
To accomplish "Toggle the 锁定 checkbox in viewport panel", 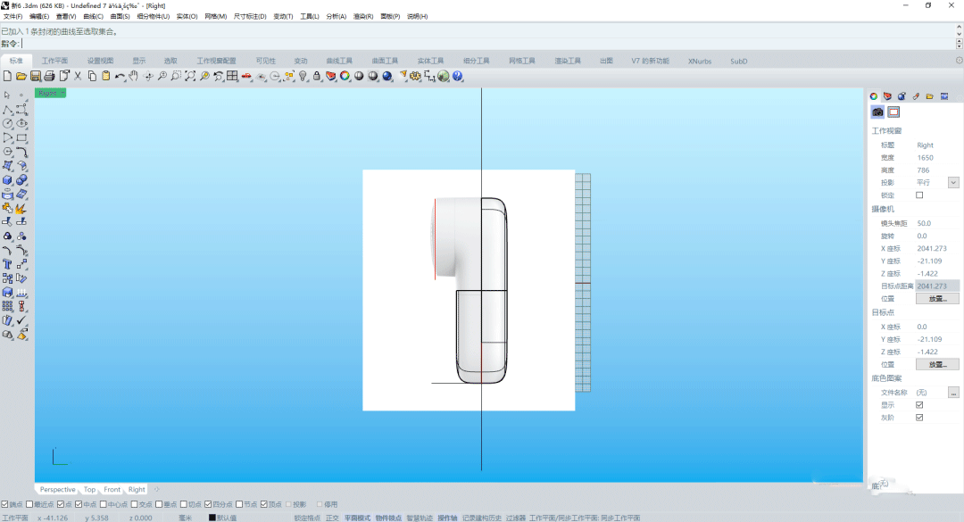I will [x=919, y=195].
